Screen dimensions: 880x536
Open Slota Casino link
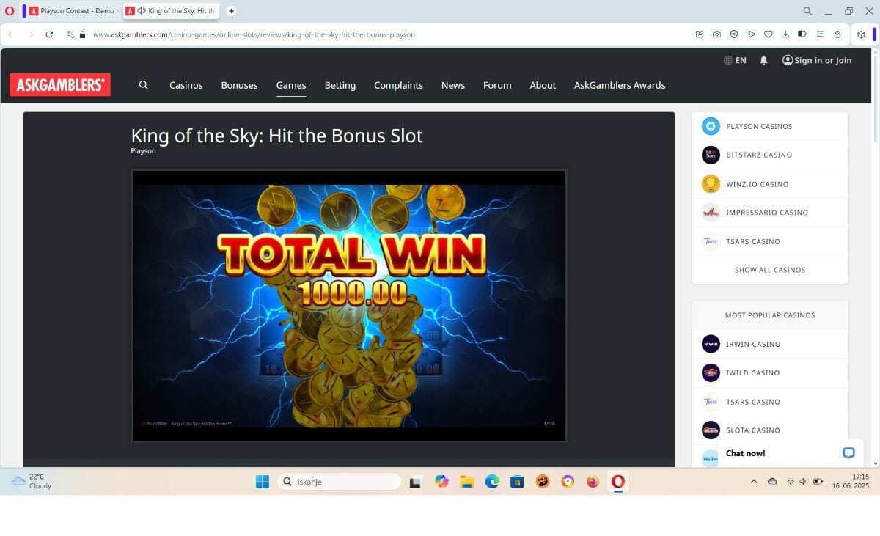click(x=770, y=430)
